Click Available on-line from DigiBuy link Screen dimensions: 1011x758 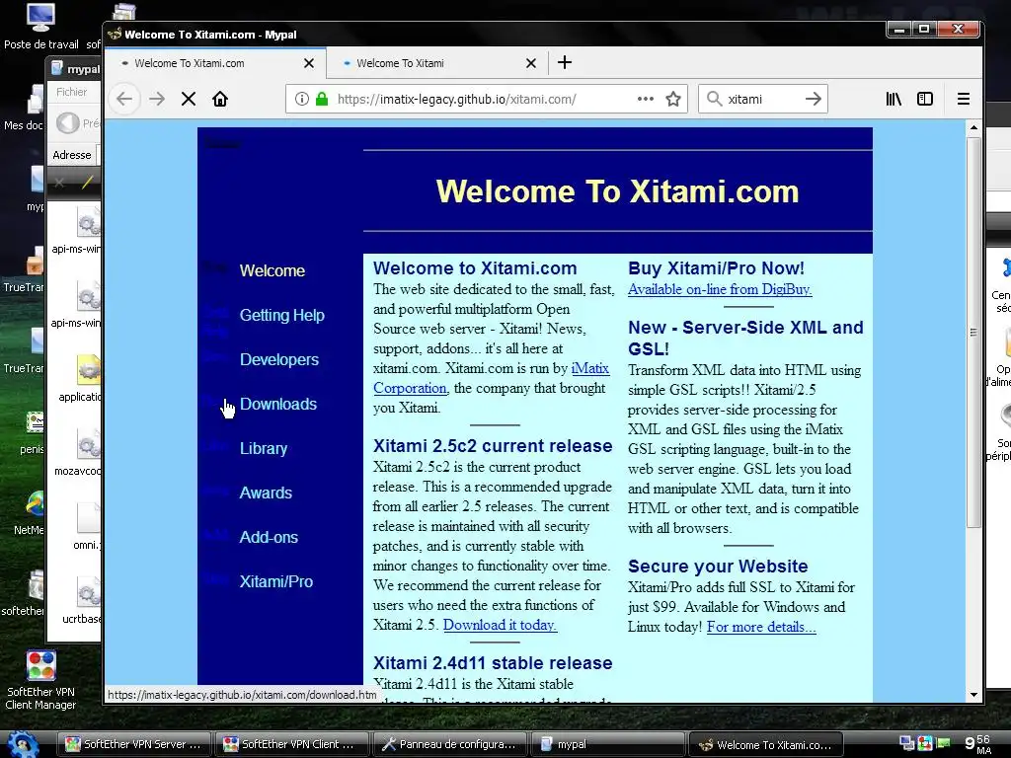point(720,289)
